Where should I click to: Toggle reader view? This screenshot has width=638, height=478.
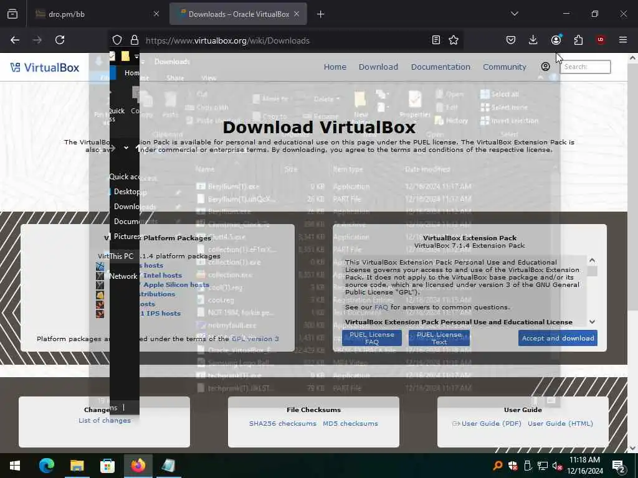click(436, 40)
